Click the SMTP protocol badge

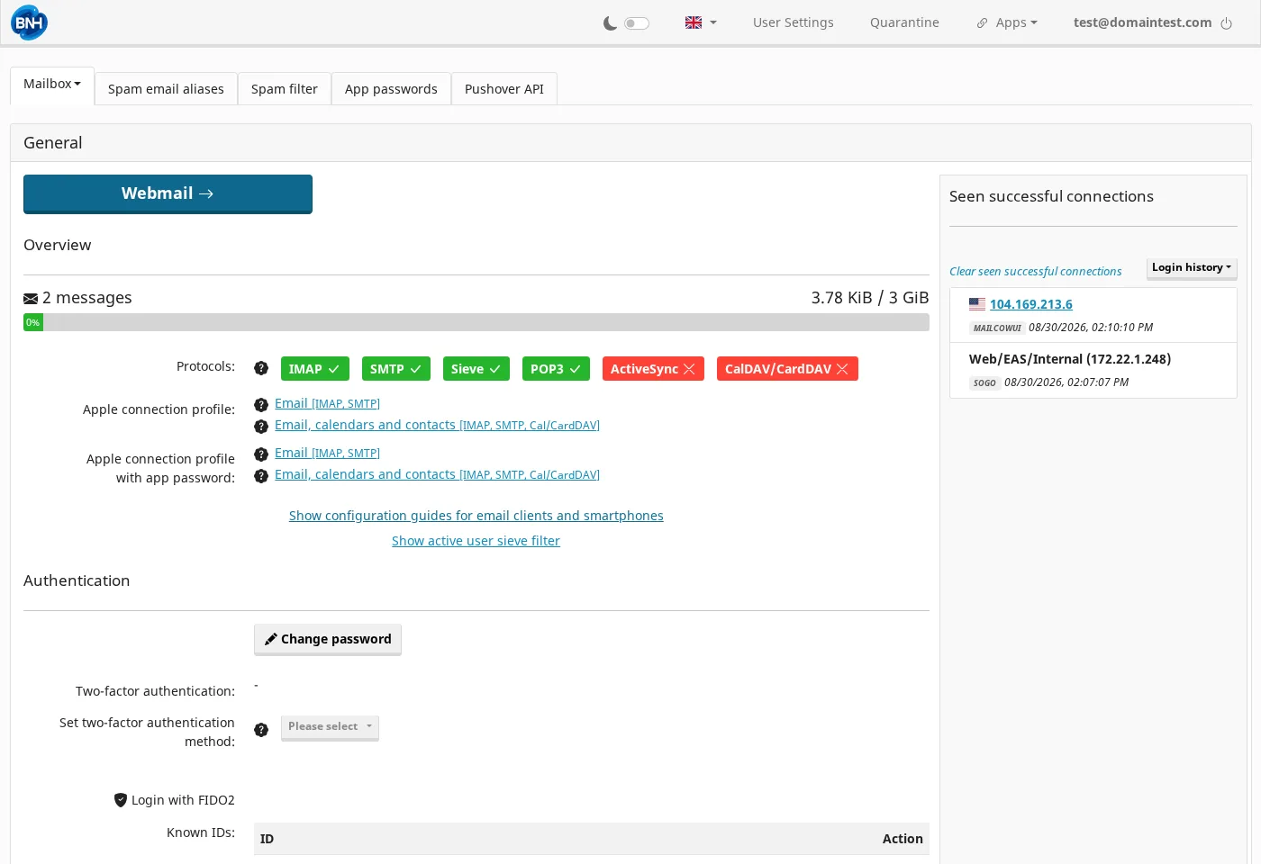[x=396, y=369]
